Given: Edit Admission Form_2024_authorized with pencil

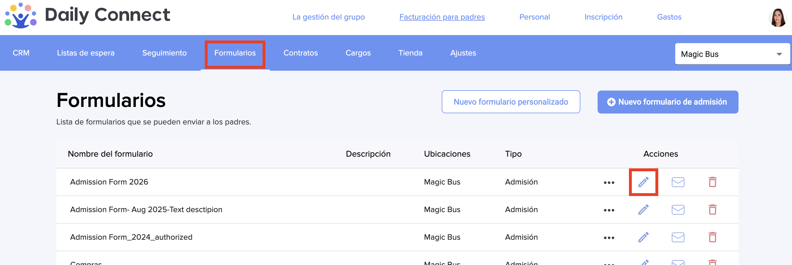Looking at the screenshot, I should [643, 237].
